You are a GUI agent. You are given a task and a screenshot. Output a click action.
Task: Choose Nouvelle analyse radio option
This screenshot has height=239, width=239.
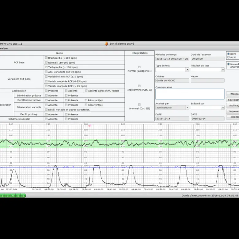229,64
